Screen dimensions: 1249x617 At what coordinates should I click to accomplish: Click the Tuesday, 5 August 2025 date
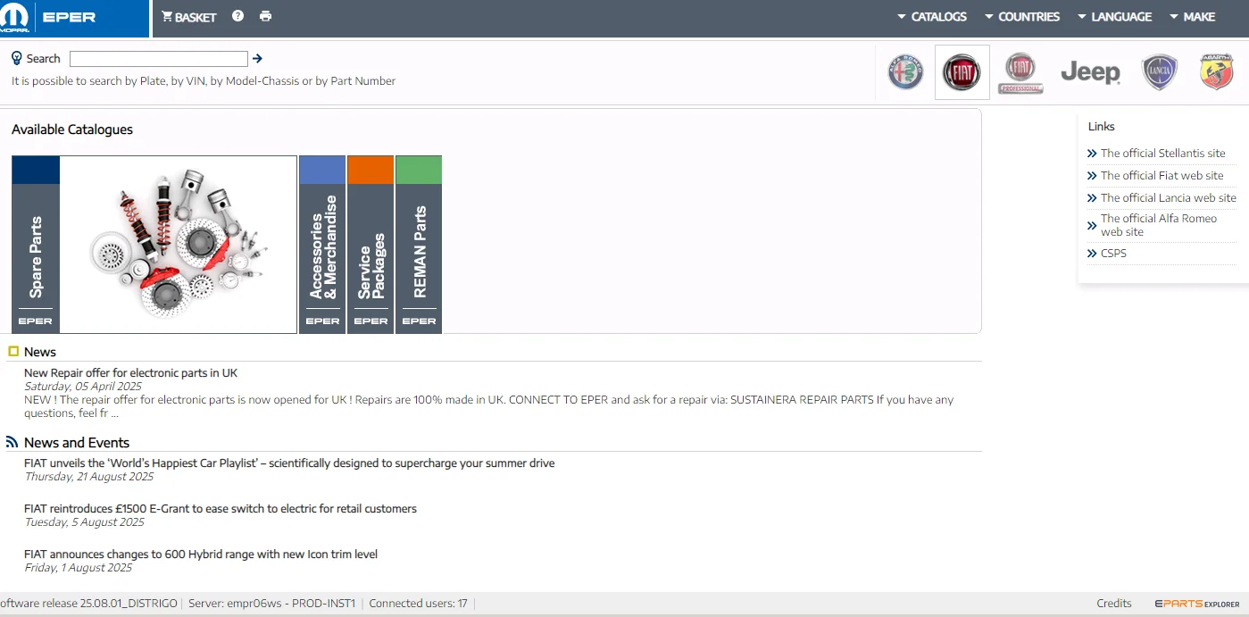tap(84, 521)
